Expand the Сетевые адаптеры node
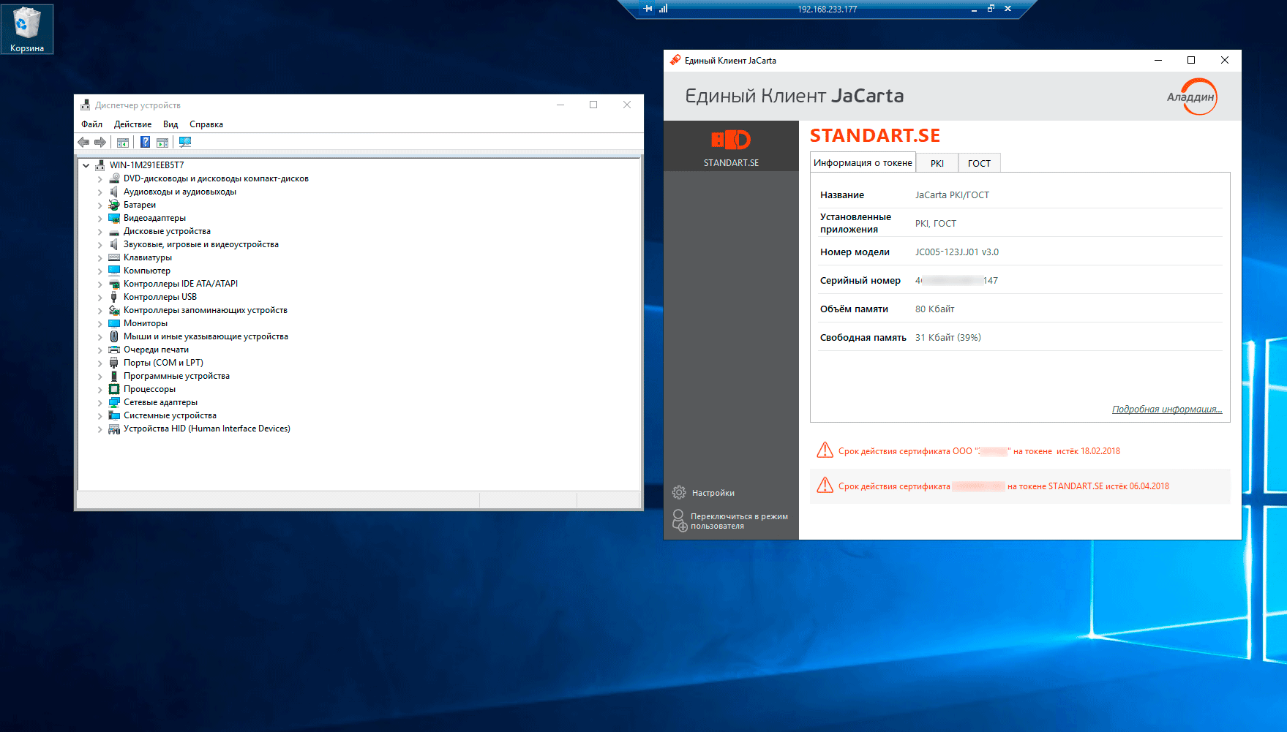This screenshot has height=732, width=1287. pyautogui.click(x=100, y=402)
